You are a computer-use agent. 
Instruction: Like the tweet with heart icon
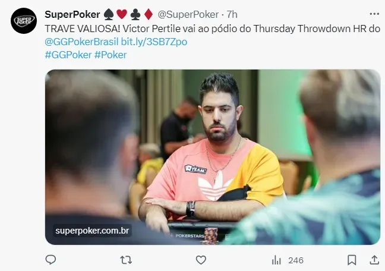point(201,260)
